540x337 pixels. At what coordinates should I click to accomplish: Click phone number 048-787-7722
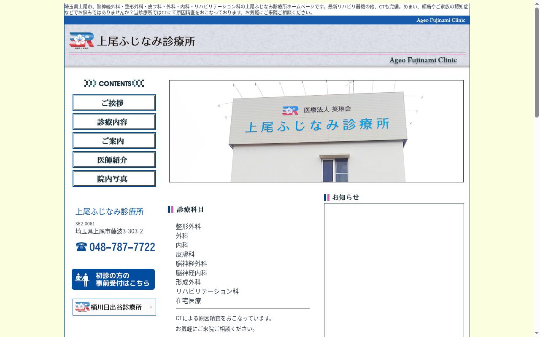point(122,247)
